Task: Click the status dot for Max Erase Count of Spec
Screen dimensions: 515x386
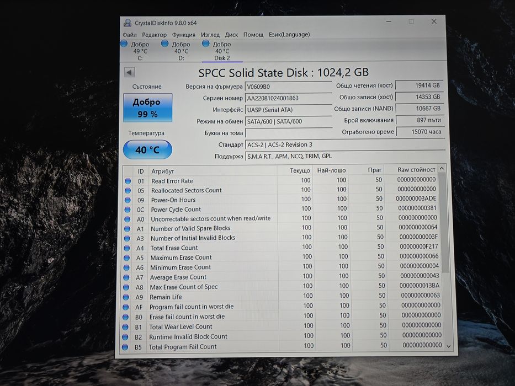Action: tap(126, 287)
